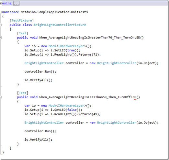Collapse the TurnOffLED test method outline
The height and width of the screenshot is (160, 169).
[x=1, y=97]
